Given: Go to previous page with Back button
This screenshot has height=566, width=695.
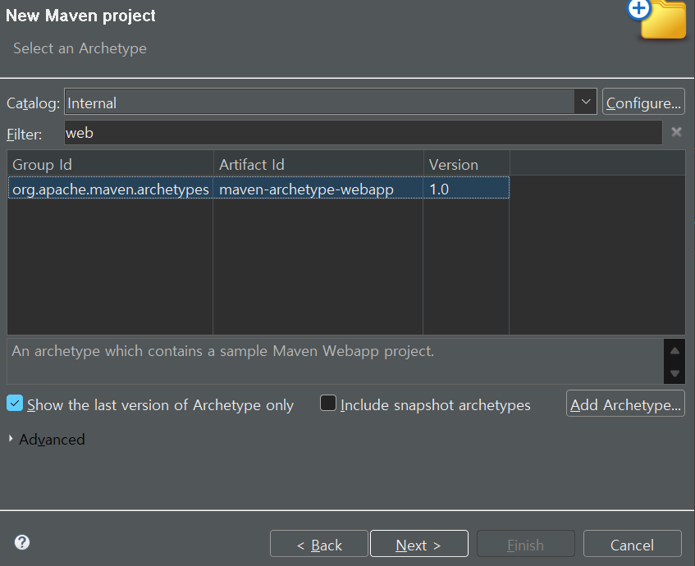Looking at the screenshot, I should click(x=319, y=543).
